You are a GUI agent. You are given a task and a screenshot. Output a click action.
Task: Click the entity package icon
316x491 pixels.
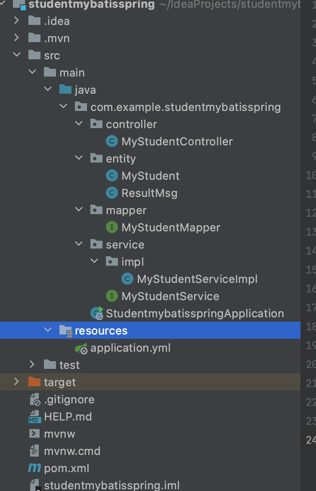[x=96, y=159]
